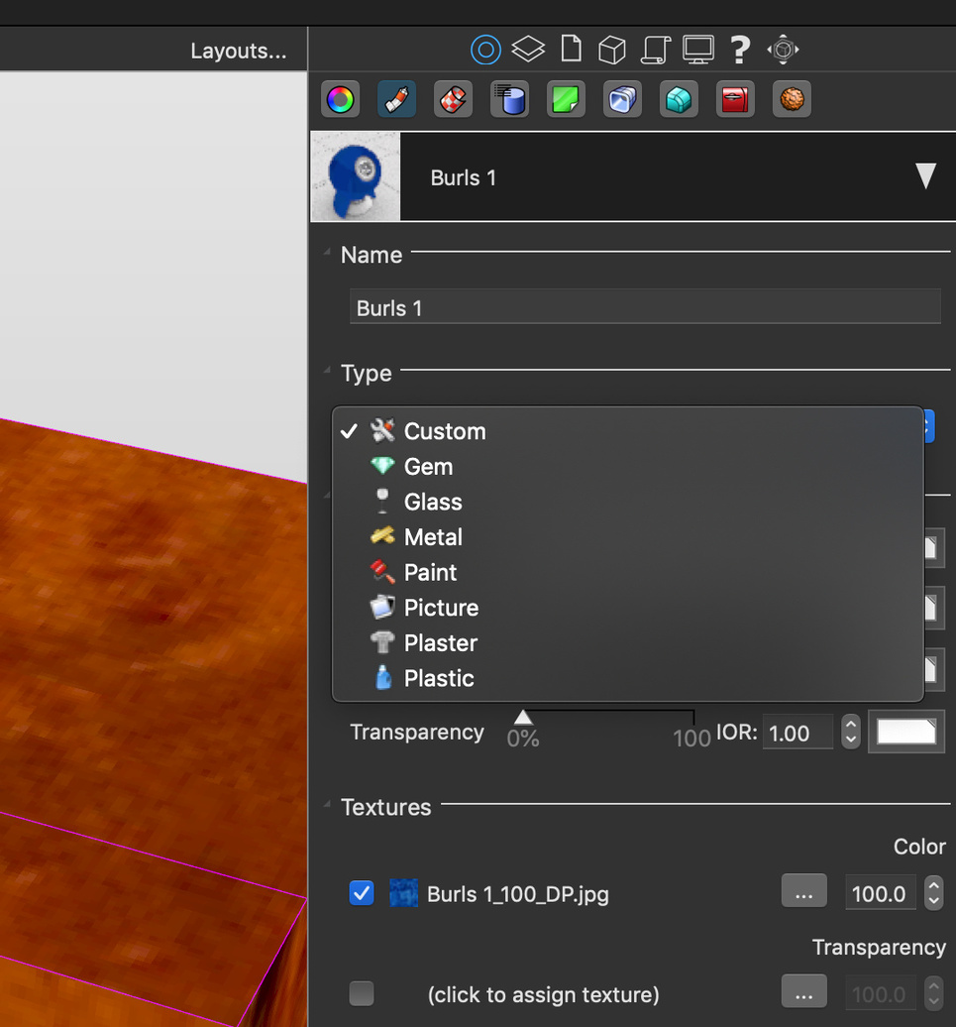The image size is (956, 1027).
Task: Choose Gem material type
Action: coord(628,466)
